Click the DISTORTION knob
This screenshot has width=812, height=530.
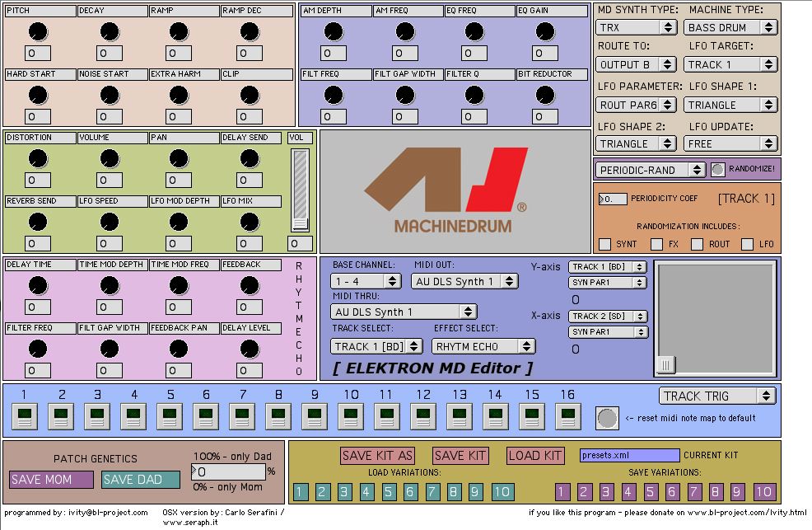click(38, 158)
